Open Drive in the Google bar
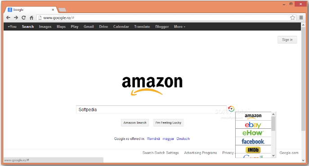 (103, 26)
